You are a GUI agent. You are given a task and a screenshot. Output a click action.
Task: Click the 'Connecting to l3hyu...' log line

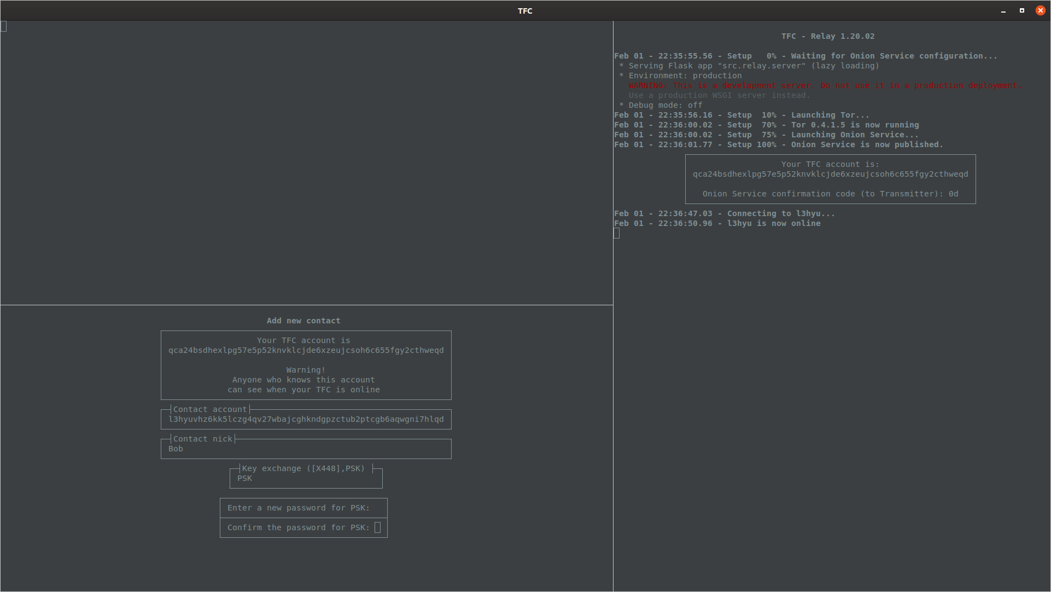point(725,213)
